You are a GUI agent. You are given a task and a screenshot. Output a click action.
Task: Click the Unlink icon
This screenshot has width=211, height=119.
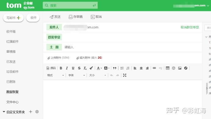click(160, 68)
